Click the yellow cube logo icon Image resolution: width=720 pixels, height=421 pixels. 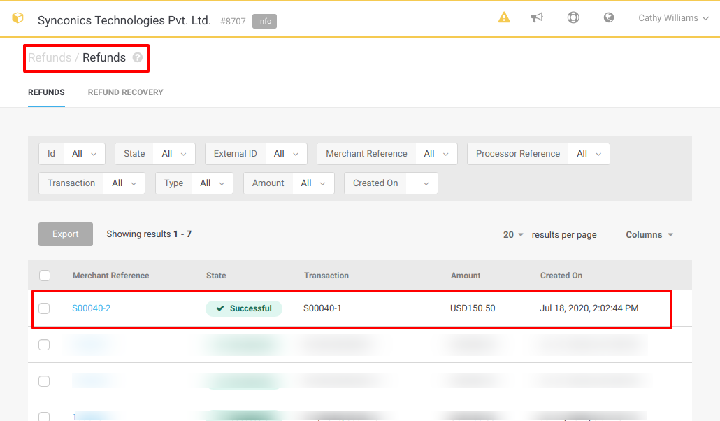pyautogui.click(x=17, y=18)
